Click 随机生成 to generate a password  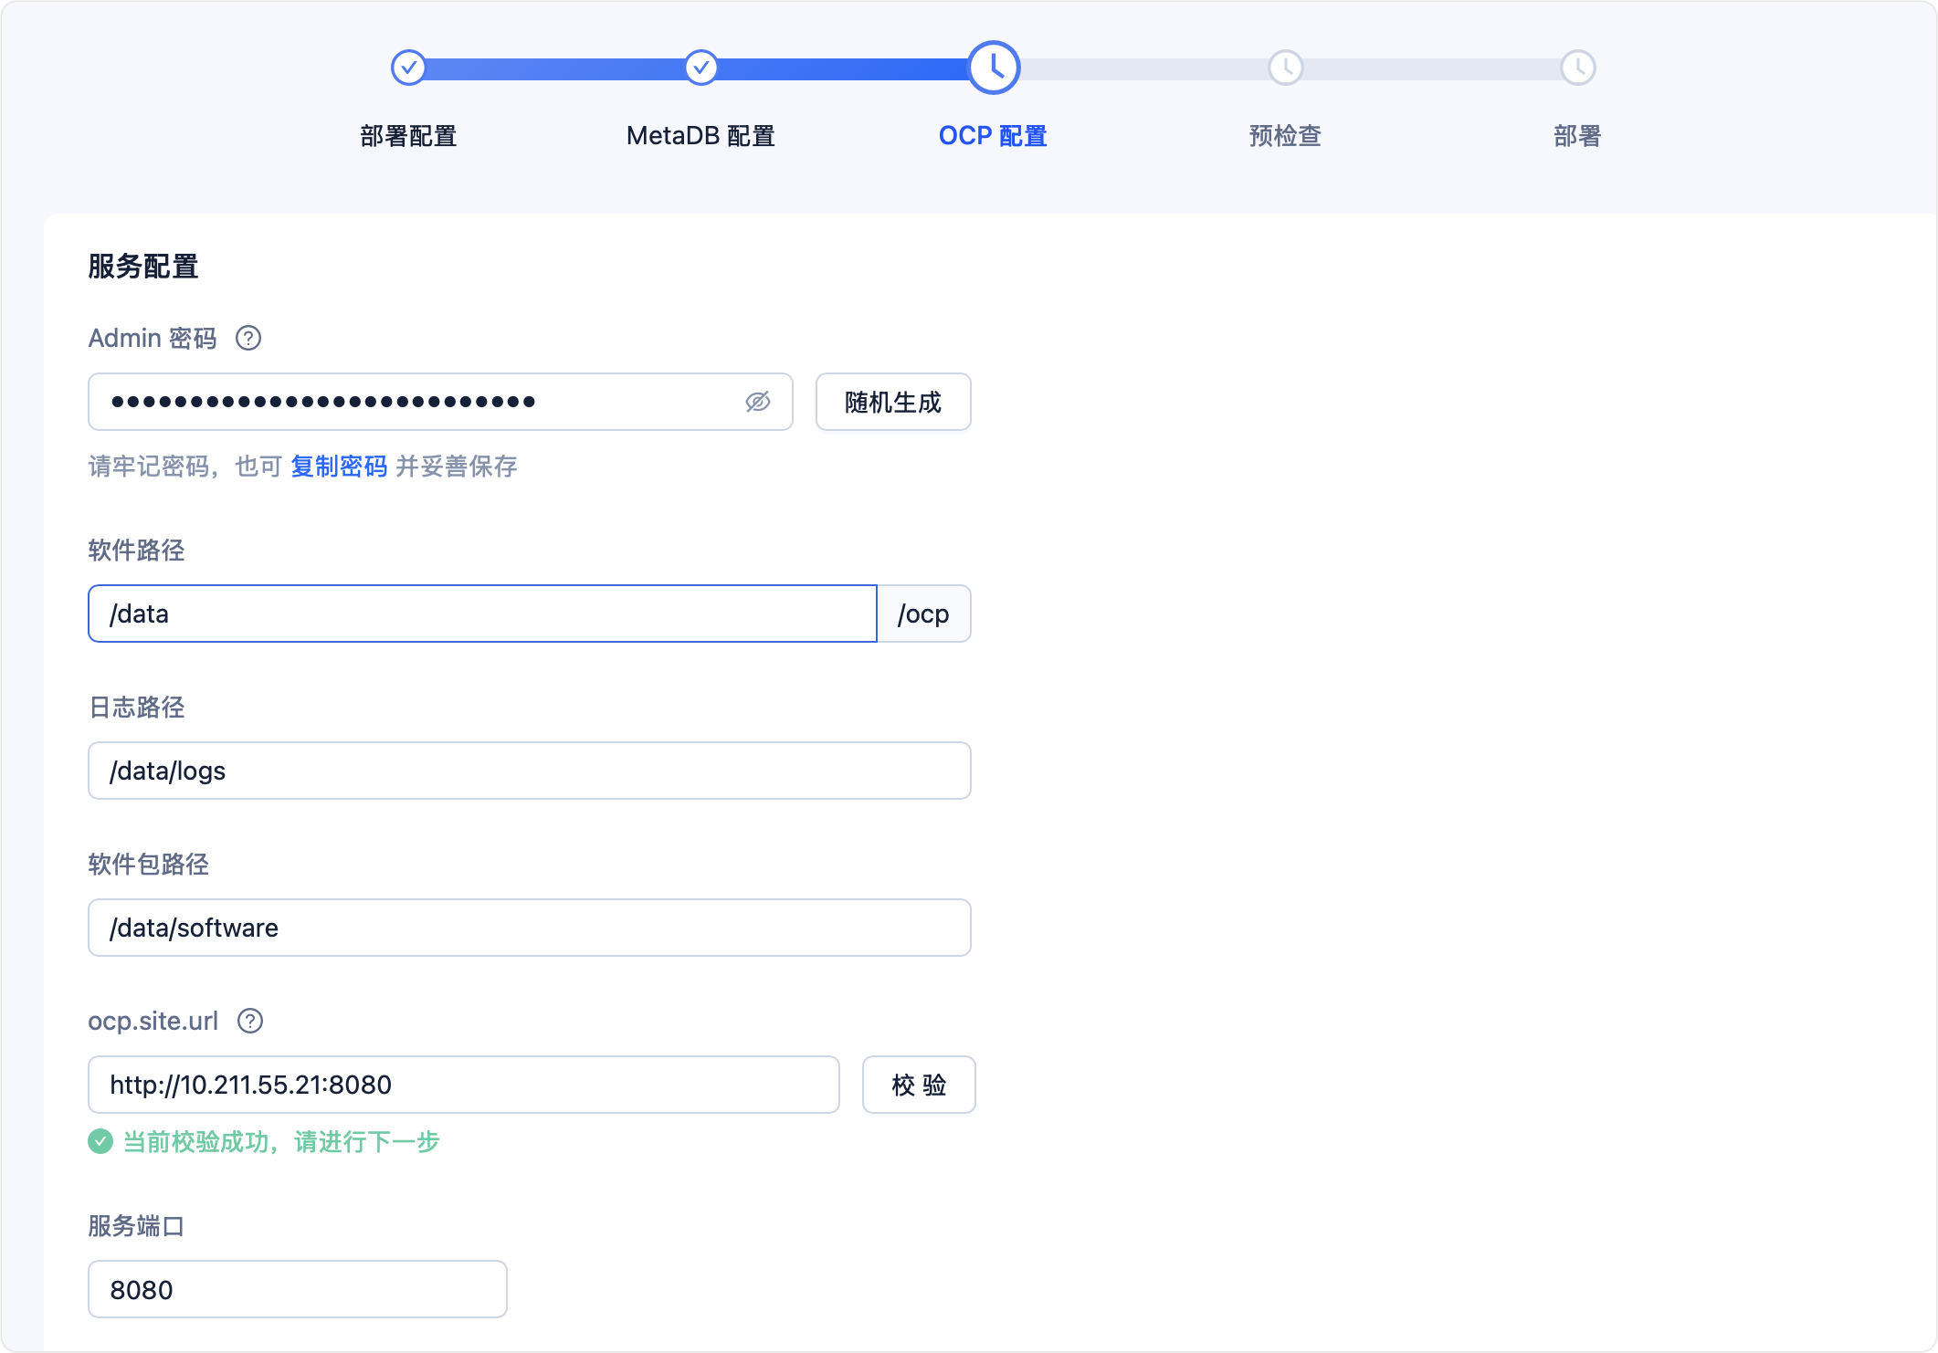(892, 401)
